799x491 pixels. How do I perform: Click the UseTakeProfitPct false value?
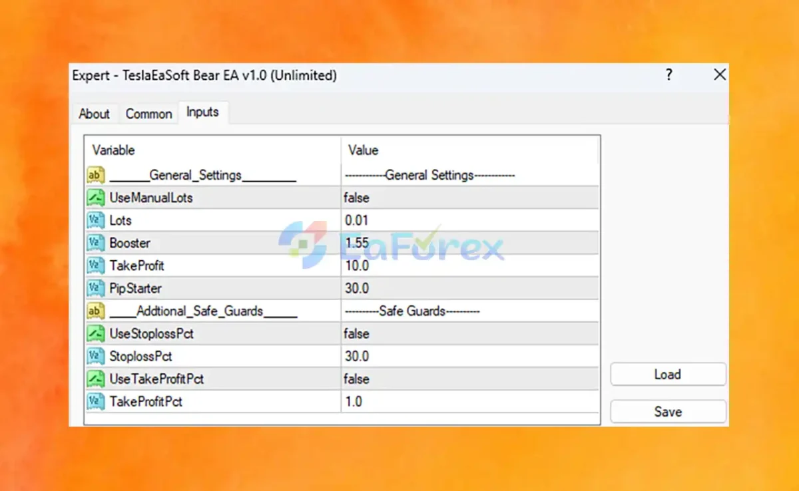(356, 379)
